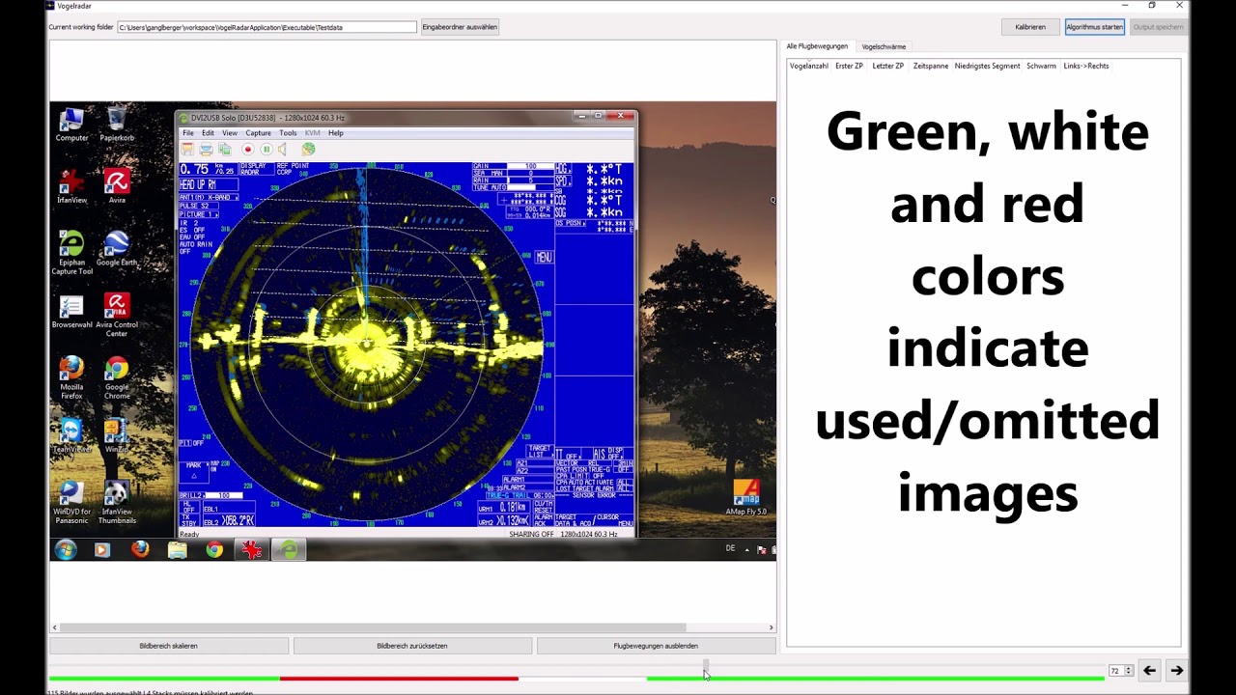Image resolution: width=1236 pixels, height=695 pixels.
Task: Select the AMap Fly 5.0 desktop icon
Action: (x=746, y=498)
